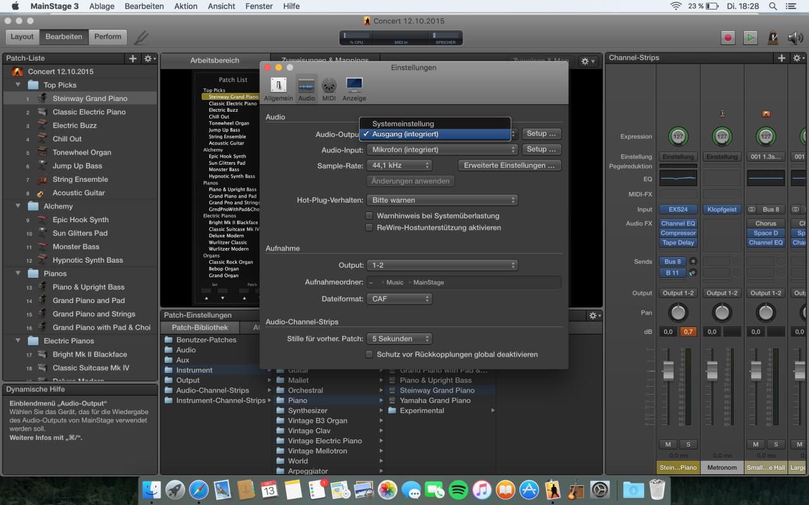
Task: Click the Compressor effect slot
Action: (x=678, y=233)
